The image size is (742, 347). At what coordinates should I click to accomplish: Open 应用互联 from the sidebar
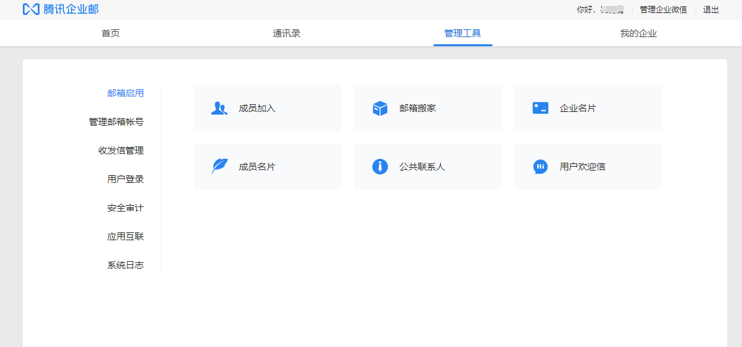[x=125, y=236]
